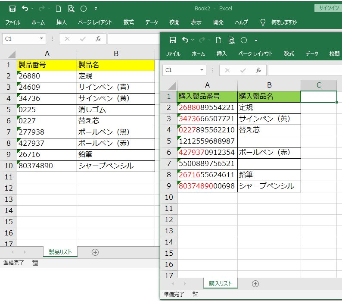Add new sheet next to 購入リスト tab
Image resolution: width=342 pixels, height=301 pixels.
(x=255, y=283)
